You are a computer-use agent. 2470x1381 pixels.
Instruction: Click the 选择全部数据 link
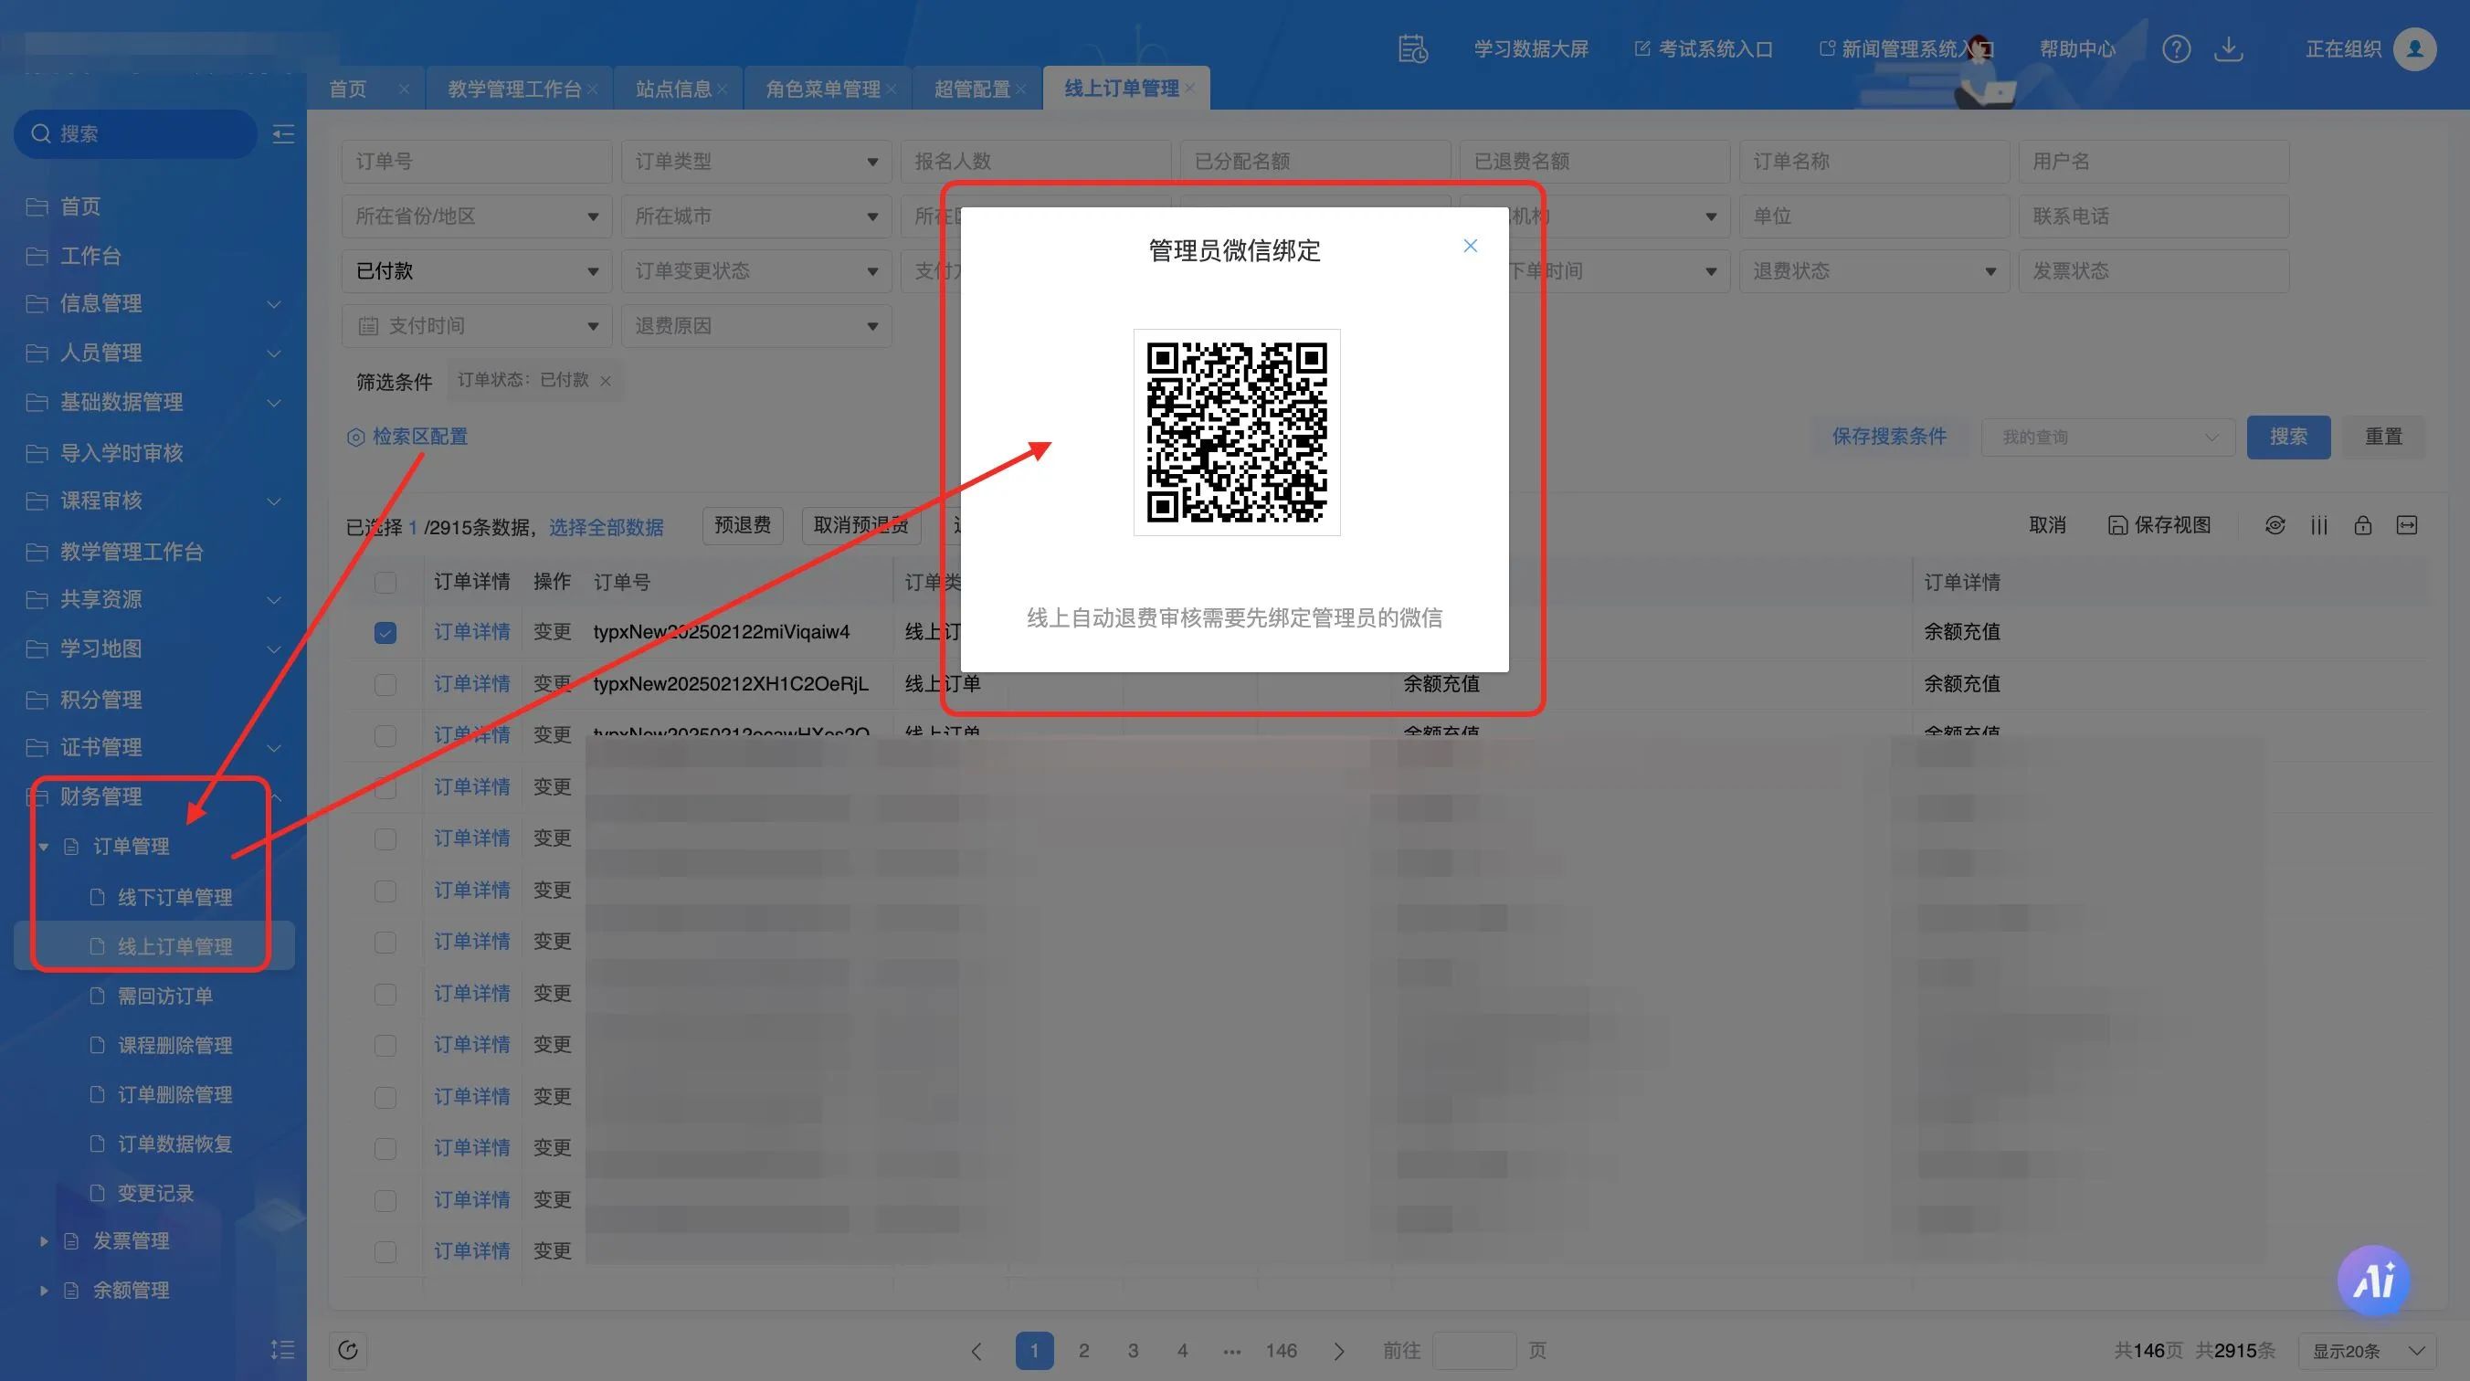click(606, 528)
